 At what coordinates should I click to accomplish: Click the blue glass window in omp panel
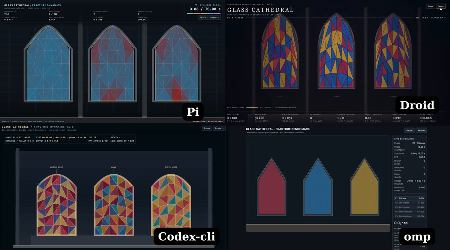[x=318, y=186]
